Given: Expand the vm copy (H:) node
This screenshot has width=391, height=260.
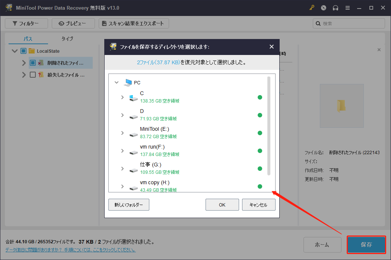Looking at the screenshot, I should tap(123, 186).
